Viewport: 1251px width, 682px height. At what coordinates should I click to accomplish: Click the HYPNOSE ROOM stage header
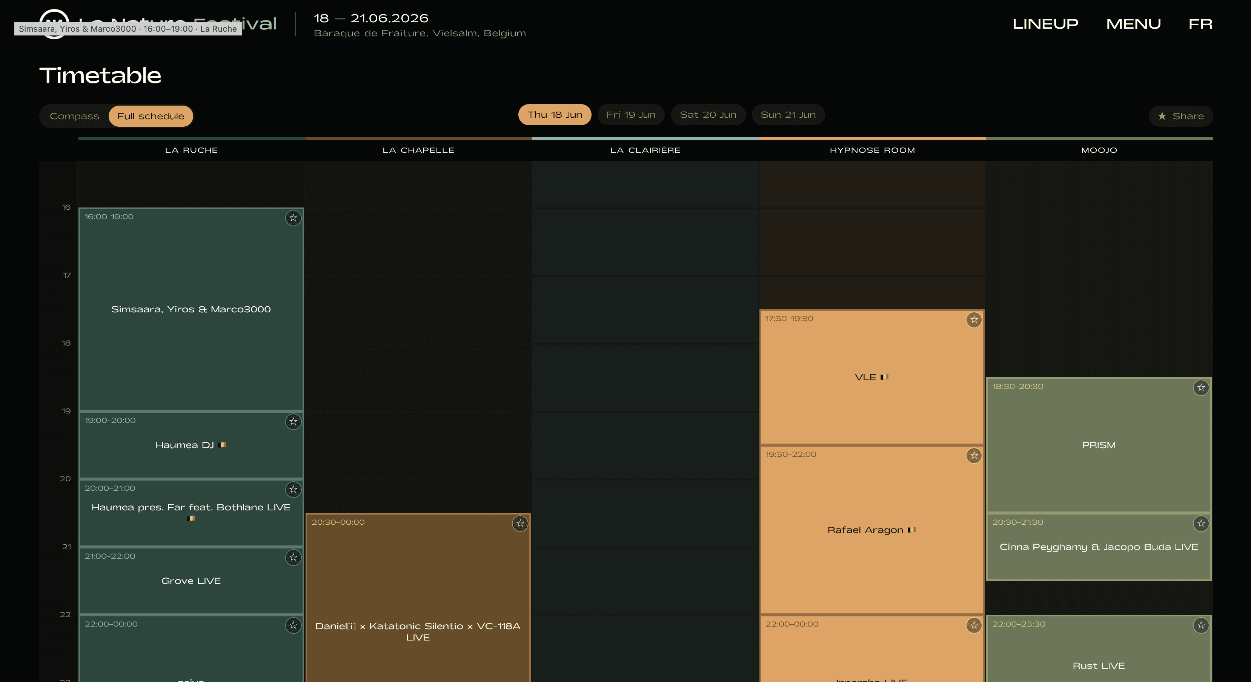click(872, 151)
